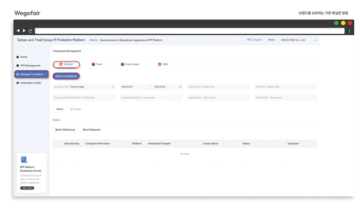Switch language to English
362x204 pixels.
(x=258, y=40)
